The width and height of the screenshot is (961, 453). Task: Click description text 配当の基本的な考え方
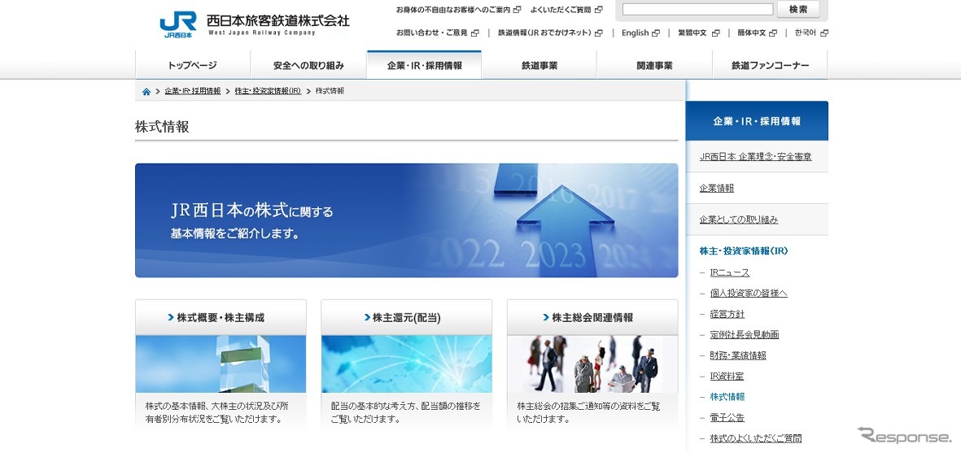[406, 412]
